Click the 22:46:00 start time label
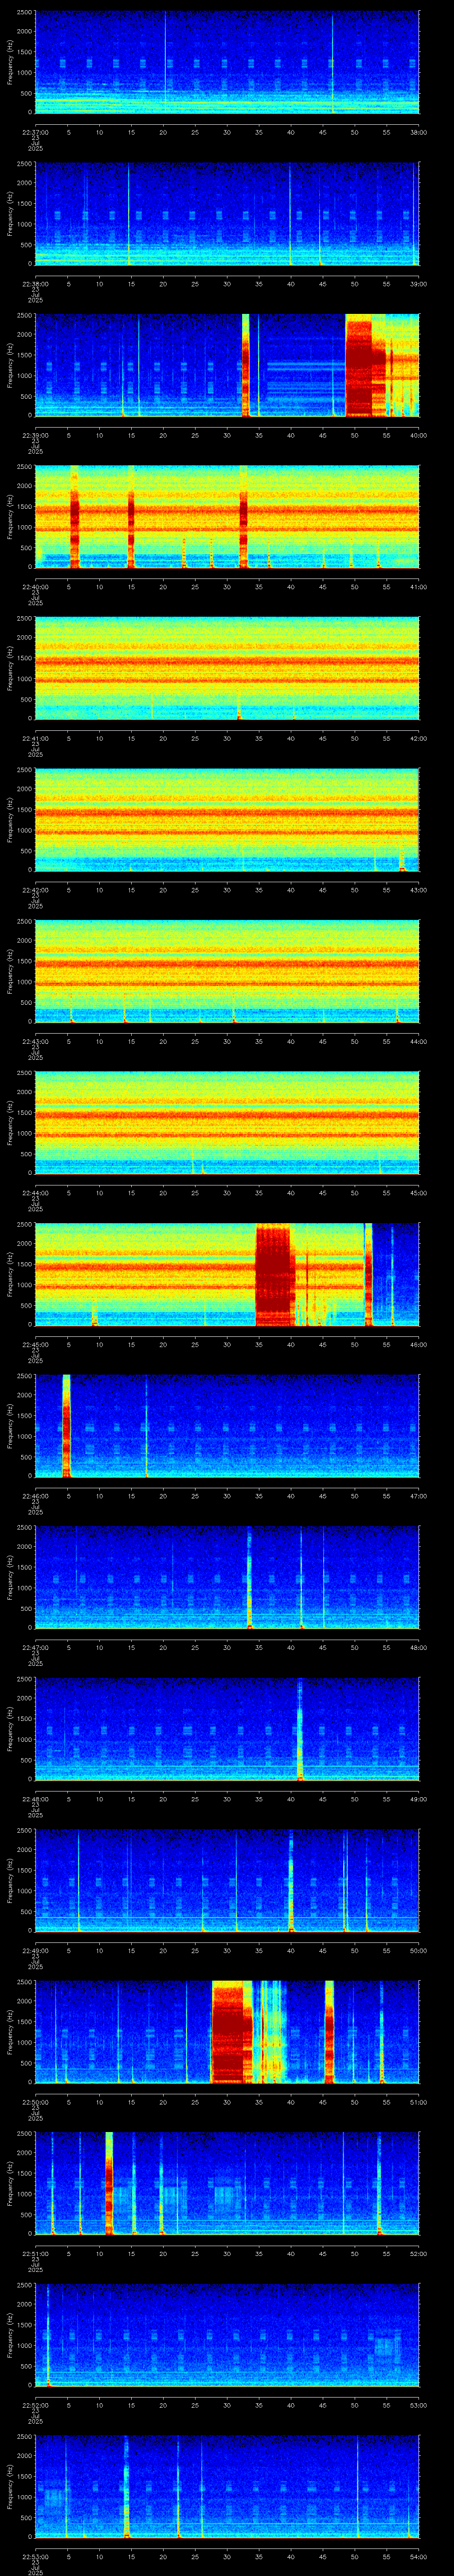 click(x=35, y=1496)
